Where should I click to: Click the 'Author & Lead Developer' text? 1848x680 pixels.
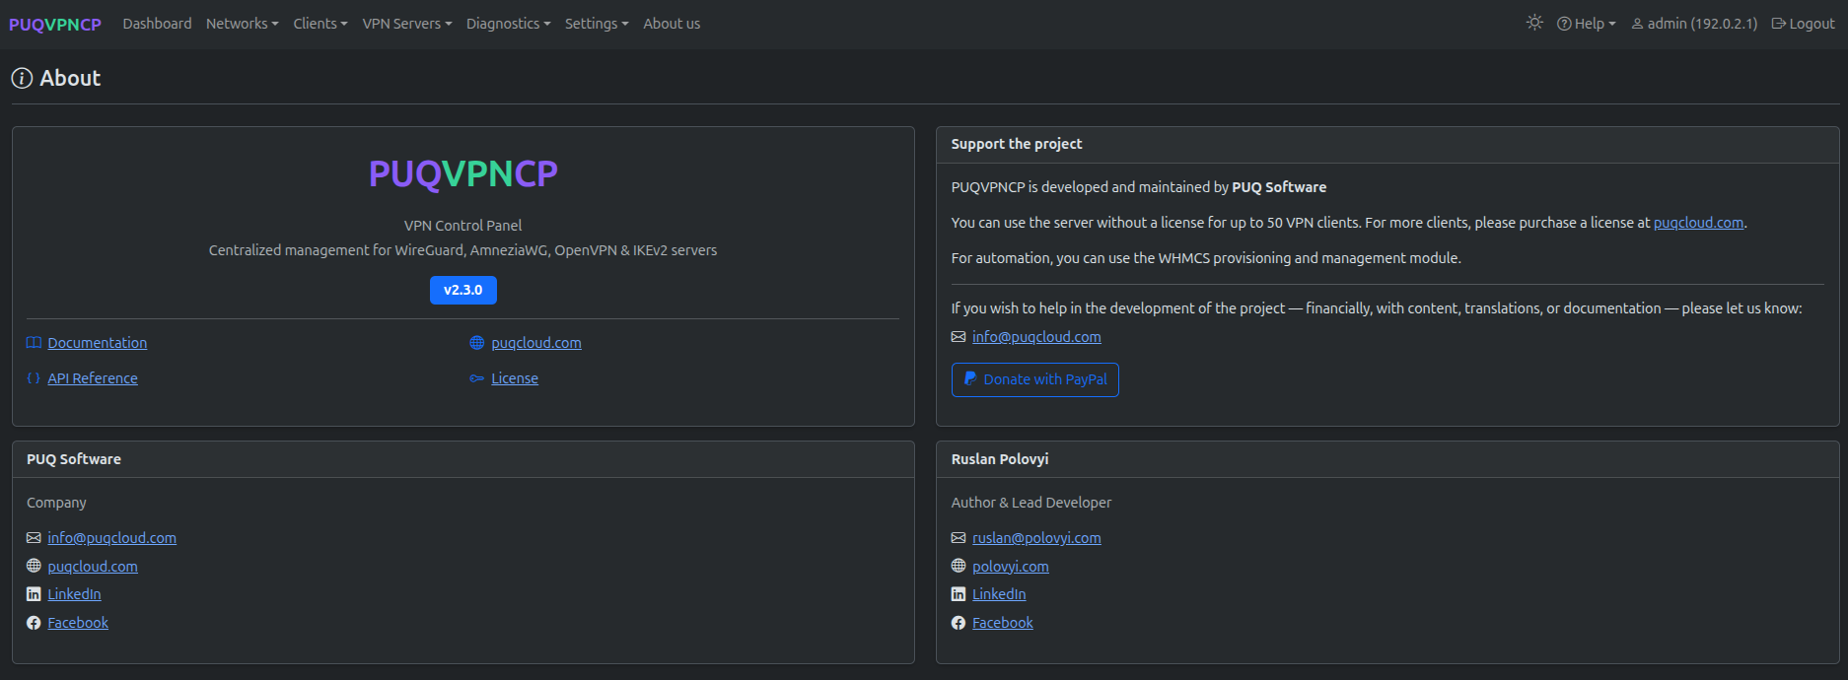coord(1031,503)
